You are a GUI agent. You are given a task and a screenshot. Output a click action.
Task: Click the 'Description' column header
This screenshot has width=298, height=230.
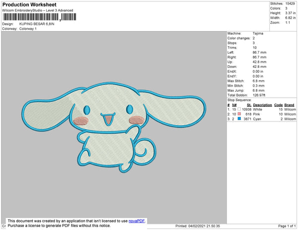[x=262, y=105]
